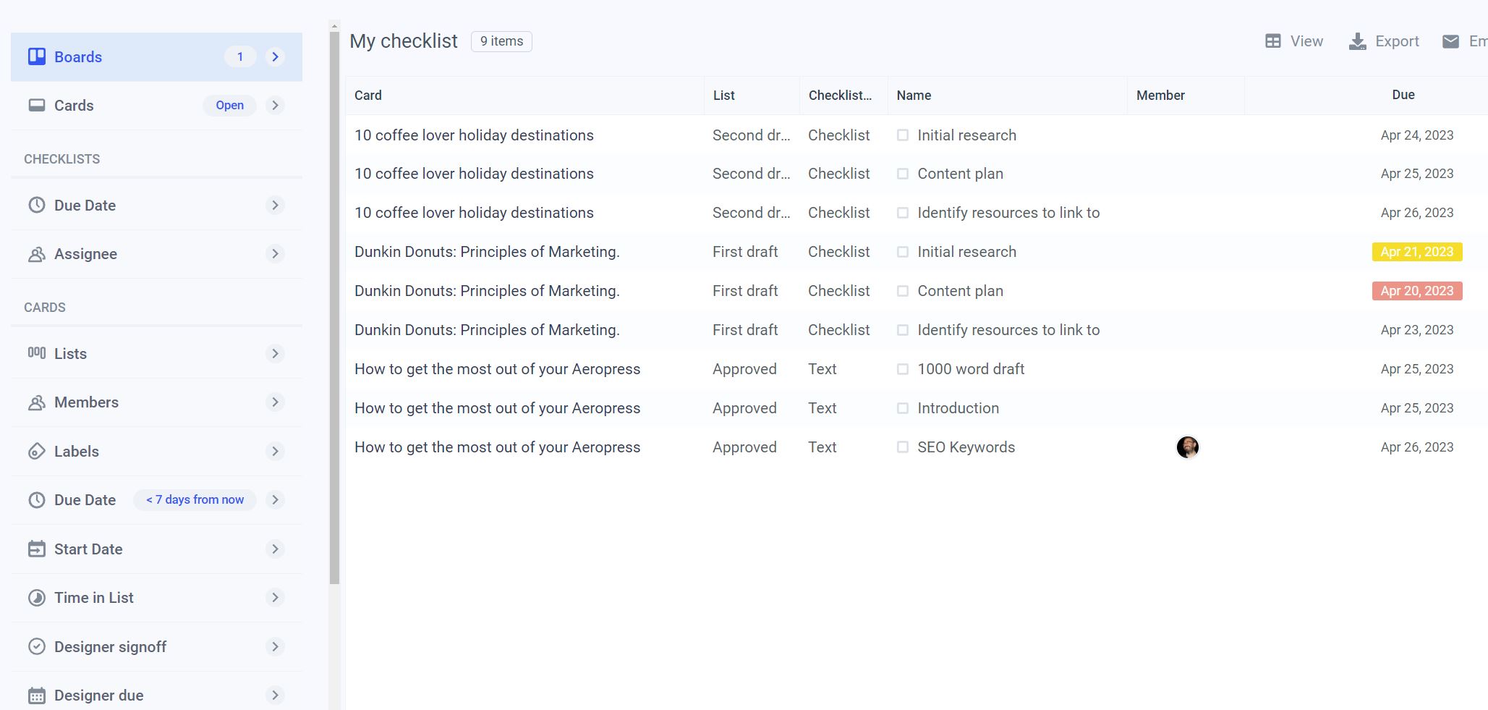The height and width of the screenshot is (710, 1488).
Task: Expand the Boards filter chevron
Action: [x=275, y=56]
